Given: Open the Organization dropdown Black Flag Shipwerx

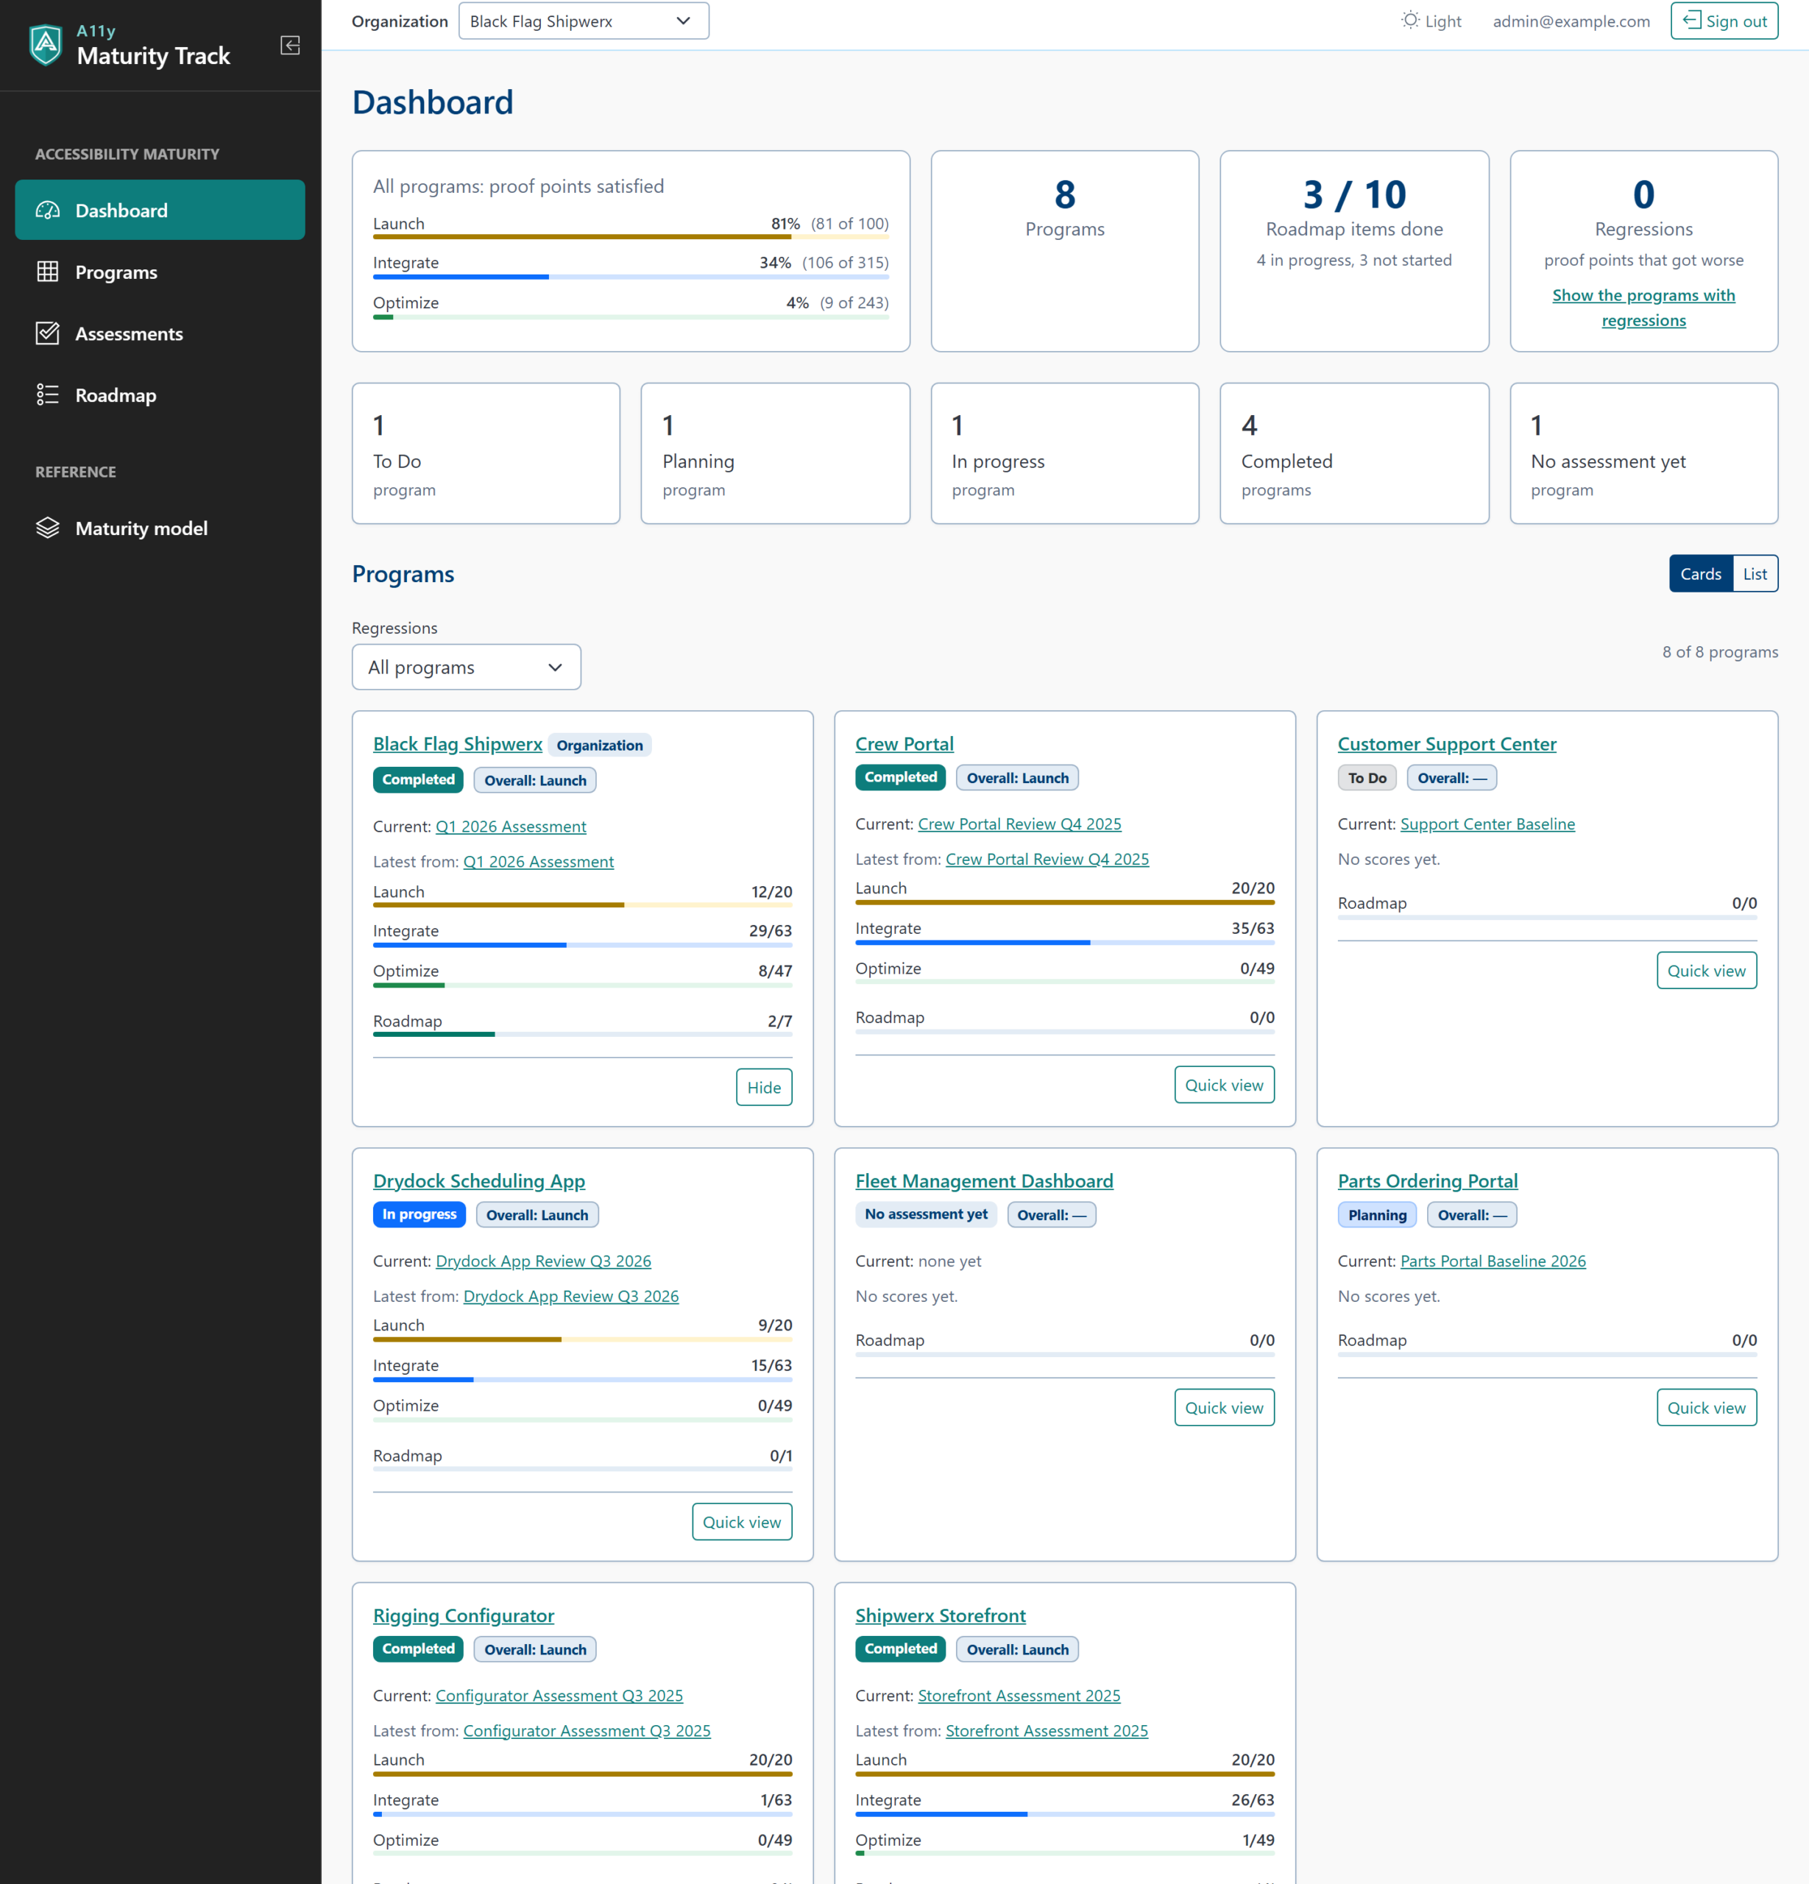Looking at the screenshot, I should [584, 21].
